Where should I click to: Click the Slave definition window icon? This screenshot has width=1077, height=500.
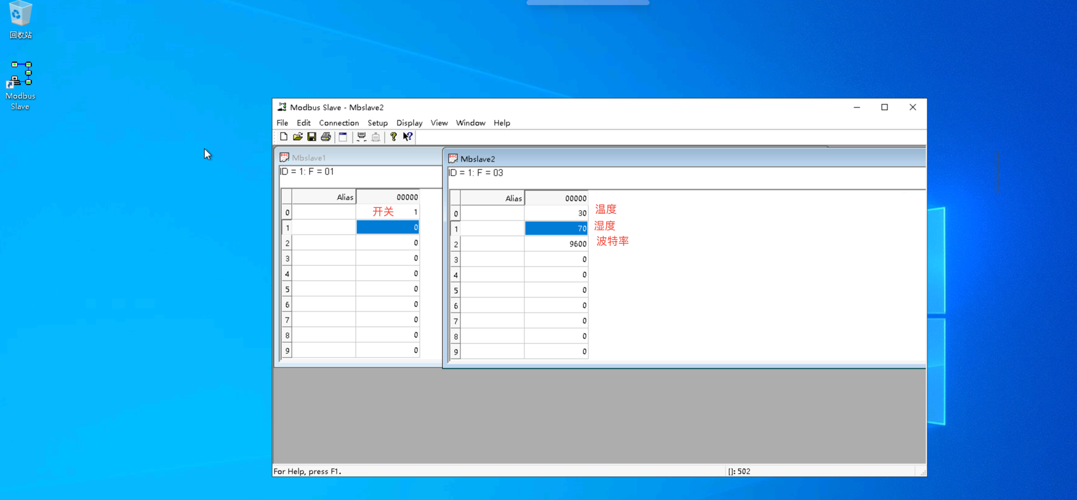click(x=343, y=137)
